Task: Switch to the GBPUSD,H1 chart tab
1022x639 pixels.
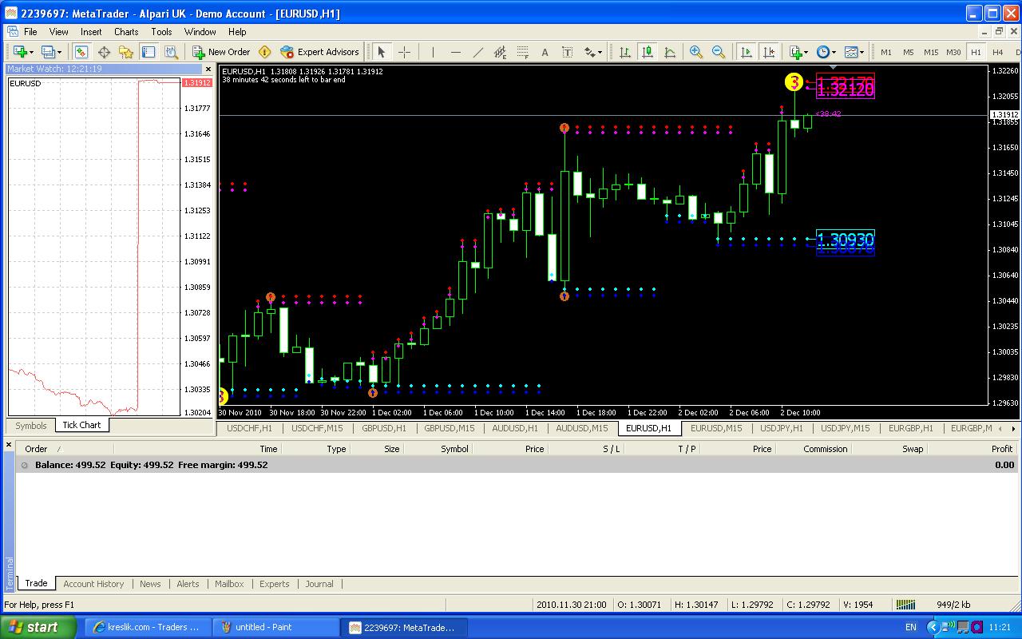Action: tap(383, 428)
